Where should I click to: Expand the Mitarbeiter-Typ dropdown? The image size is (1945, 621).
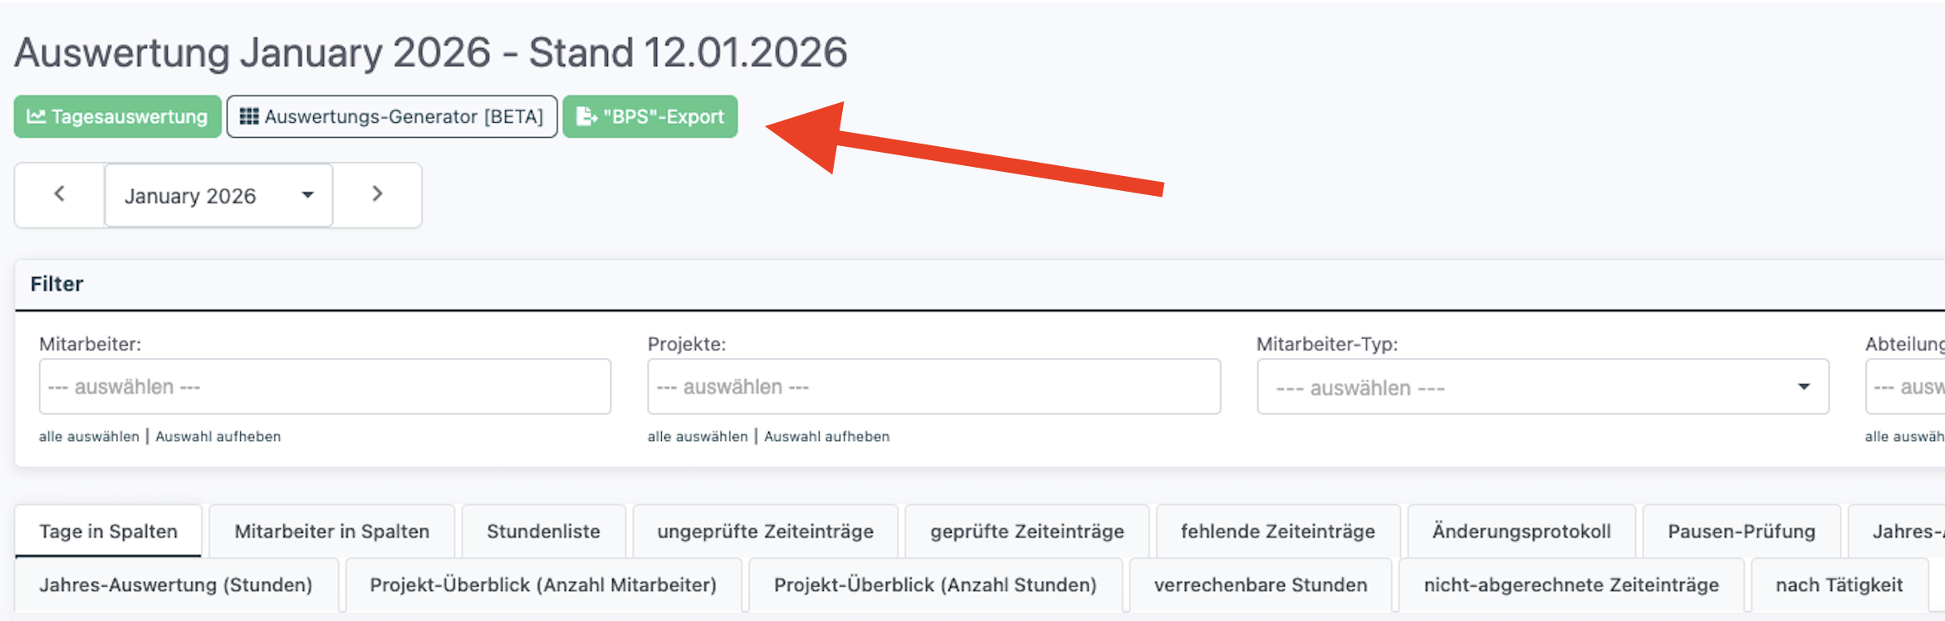[1543, 387]
